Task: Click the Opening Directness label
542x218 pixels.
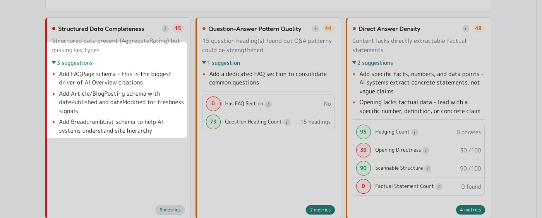Action: click(398, 150)
